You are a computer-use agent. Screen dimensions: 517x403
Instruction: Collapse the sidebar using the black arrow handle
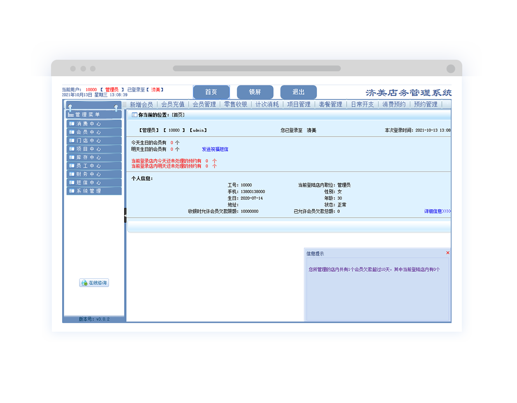(125, 216)
